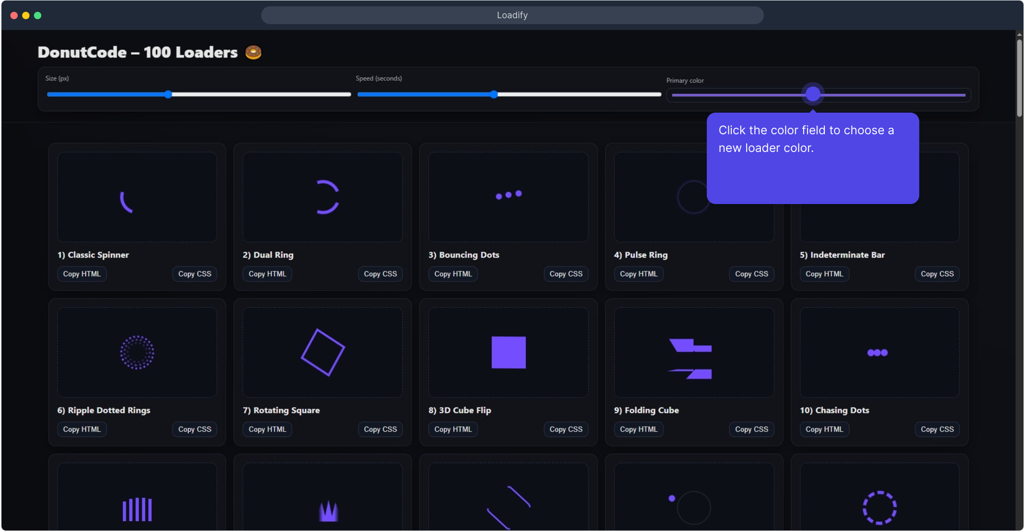Click the donut emoji in the title
The height and width of the screenshot is (531, 1025).
click(253, 52)
